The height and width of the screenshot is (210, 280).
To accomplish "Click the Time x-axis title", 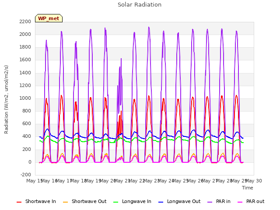I will [x=247, y=188].
